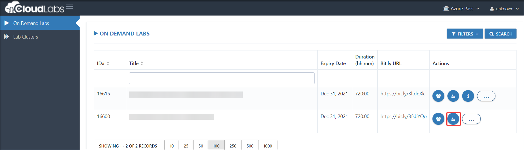Sort table by Title column
524x150 pixels.
[136, 63]
